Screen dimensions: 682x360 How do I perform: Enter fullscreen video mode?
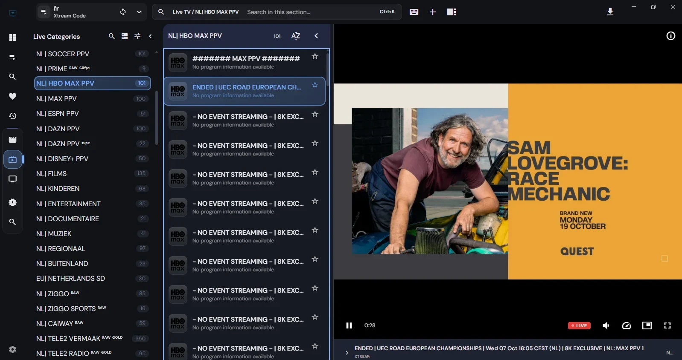click(667, 325)
